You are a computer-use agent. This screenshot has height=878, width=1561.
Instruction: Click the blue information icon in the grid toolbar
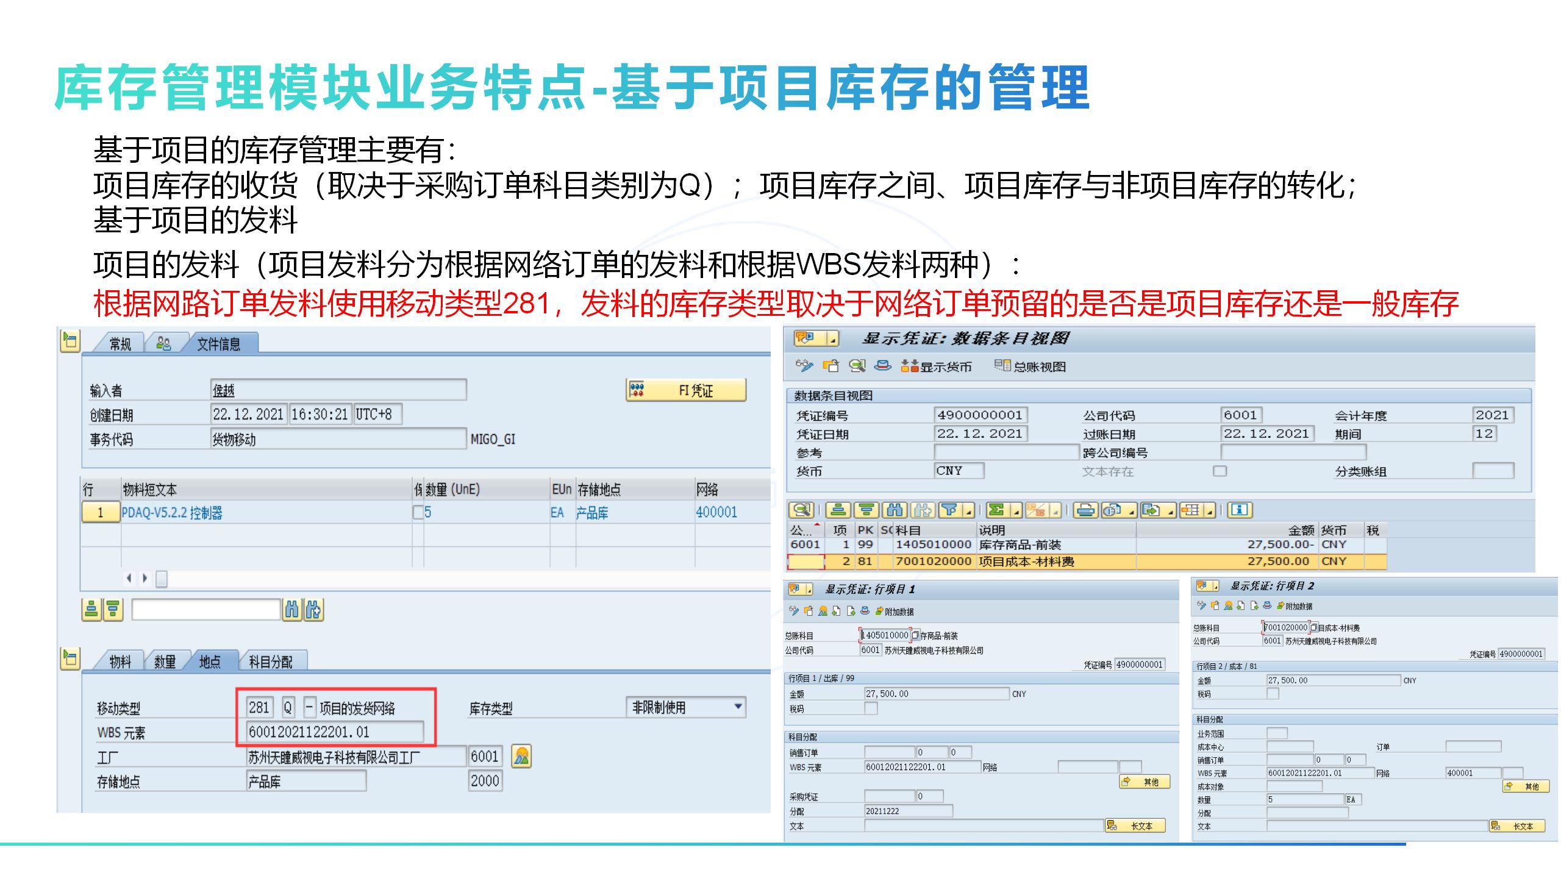click(x=1239, y=510)
